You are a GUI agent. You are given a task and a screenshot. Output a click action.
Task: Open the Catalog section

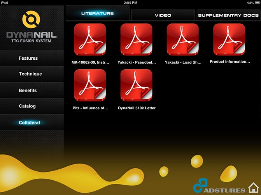32,106
